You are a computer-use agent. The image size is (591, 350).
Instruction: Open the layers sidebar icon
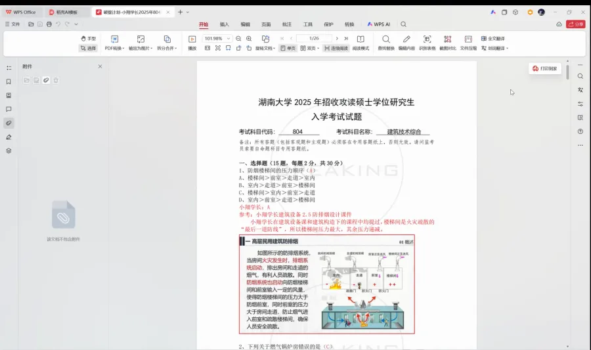[9, 150]
